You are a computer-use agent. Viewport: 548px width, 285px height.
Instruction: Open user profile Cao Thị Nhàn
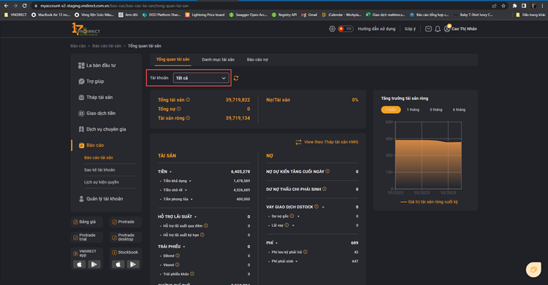click(460, 29)
